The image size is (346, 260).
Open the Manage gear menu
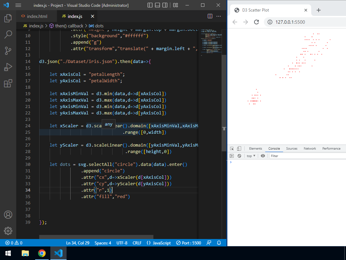coord(8,231)
